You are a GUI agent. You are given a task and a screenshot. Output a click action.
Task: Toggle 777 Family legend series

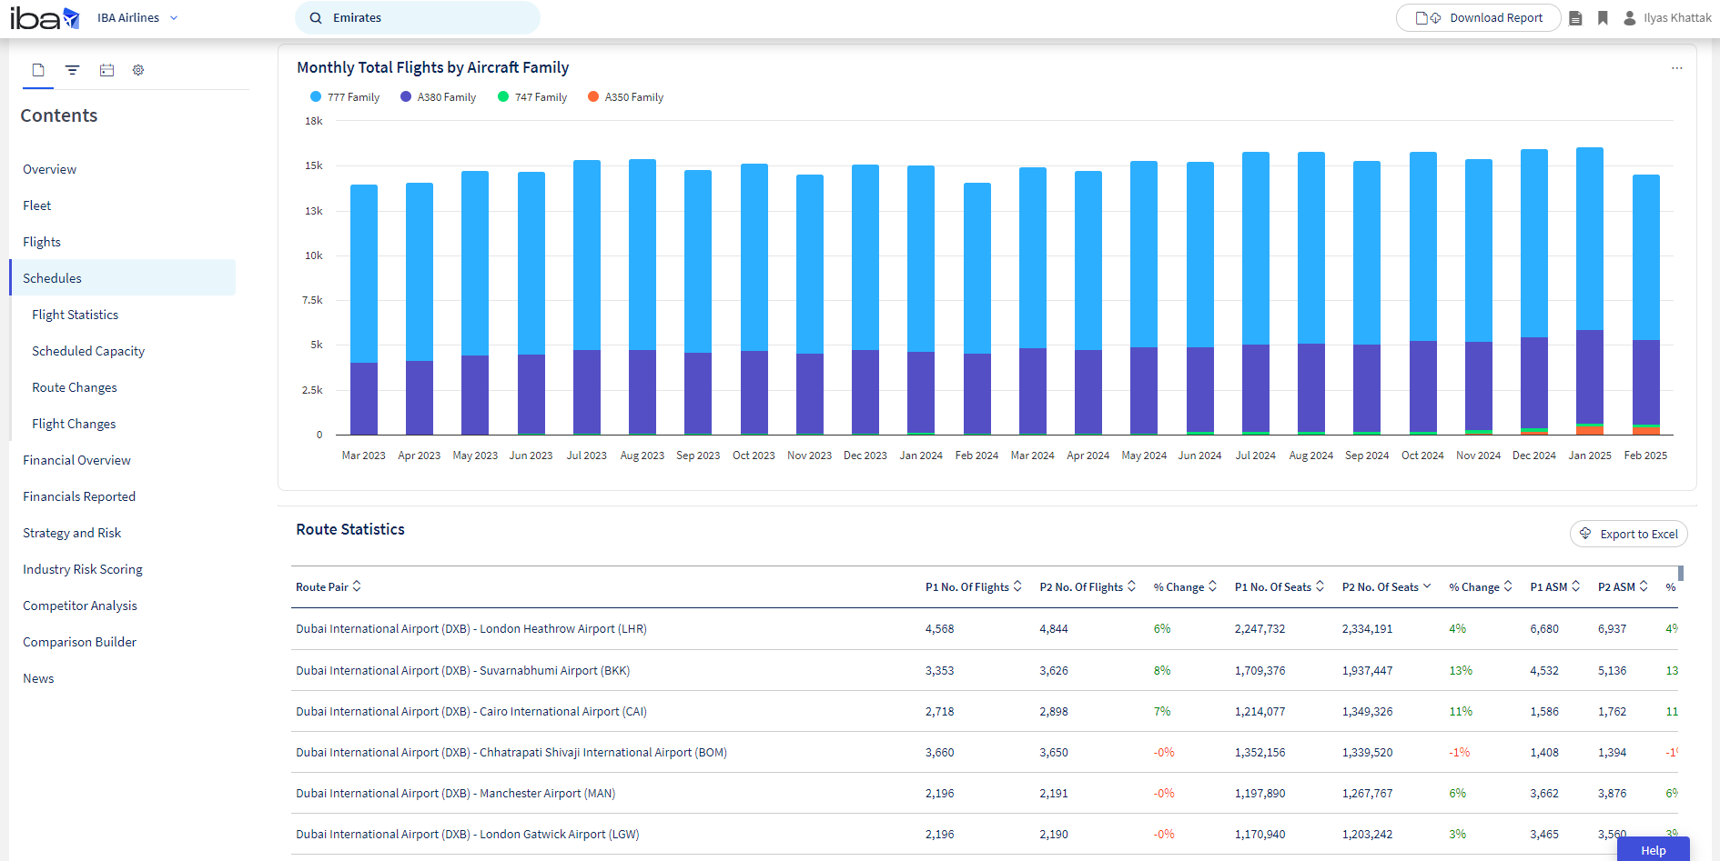pos(345,97)
